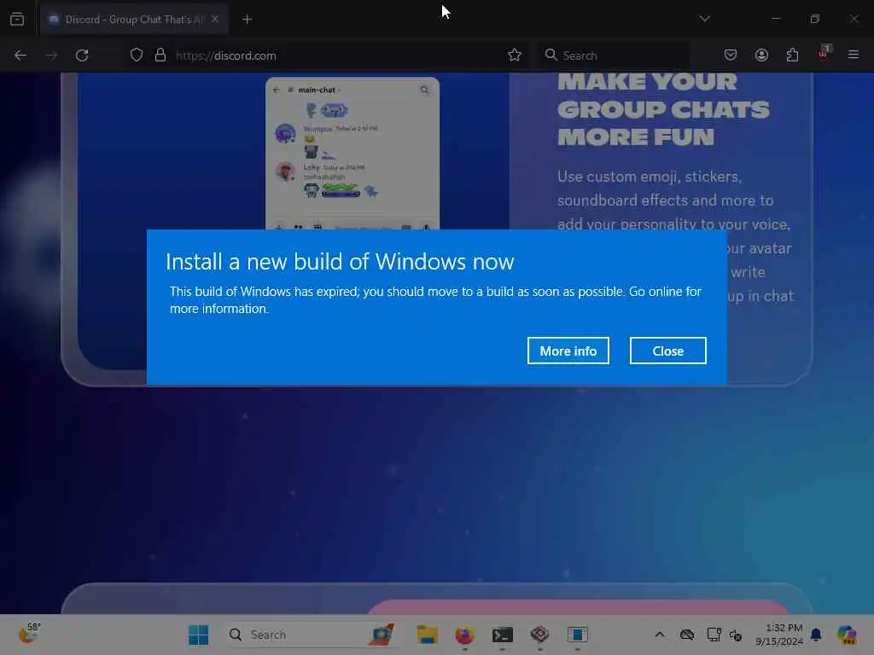Click the main-chat phone mockup image

[353, 154]
